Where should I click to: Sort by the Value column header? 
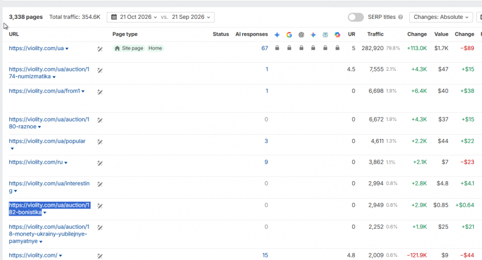pyautogui.click(x=441, y=34)
